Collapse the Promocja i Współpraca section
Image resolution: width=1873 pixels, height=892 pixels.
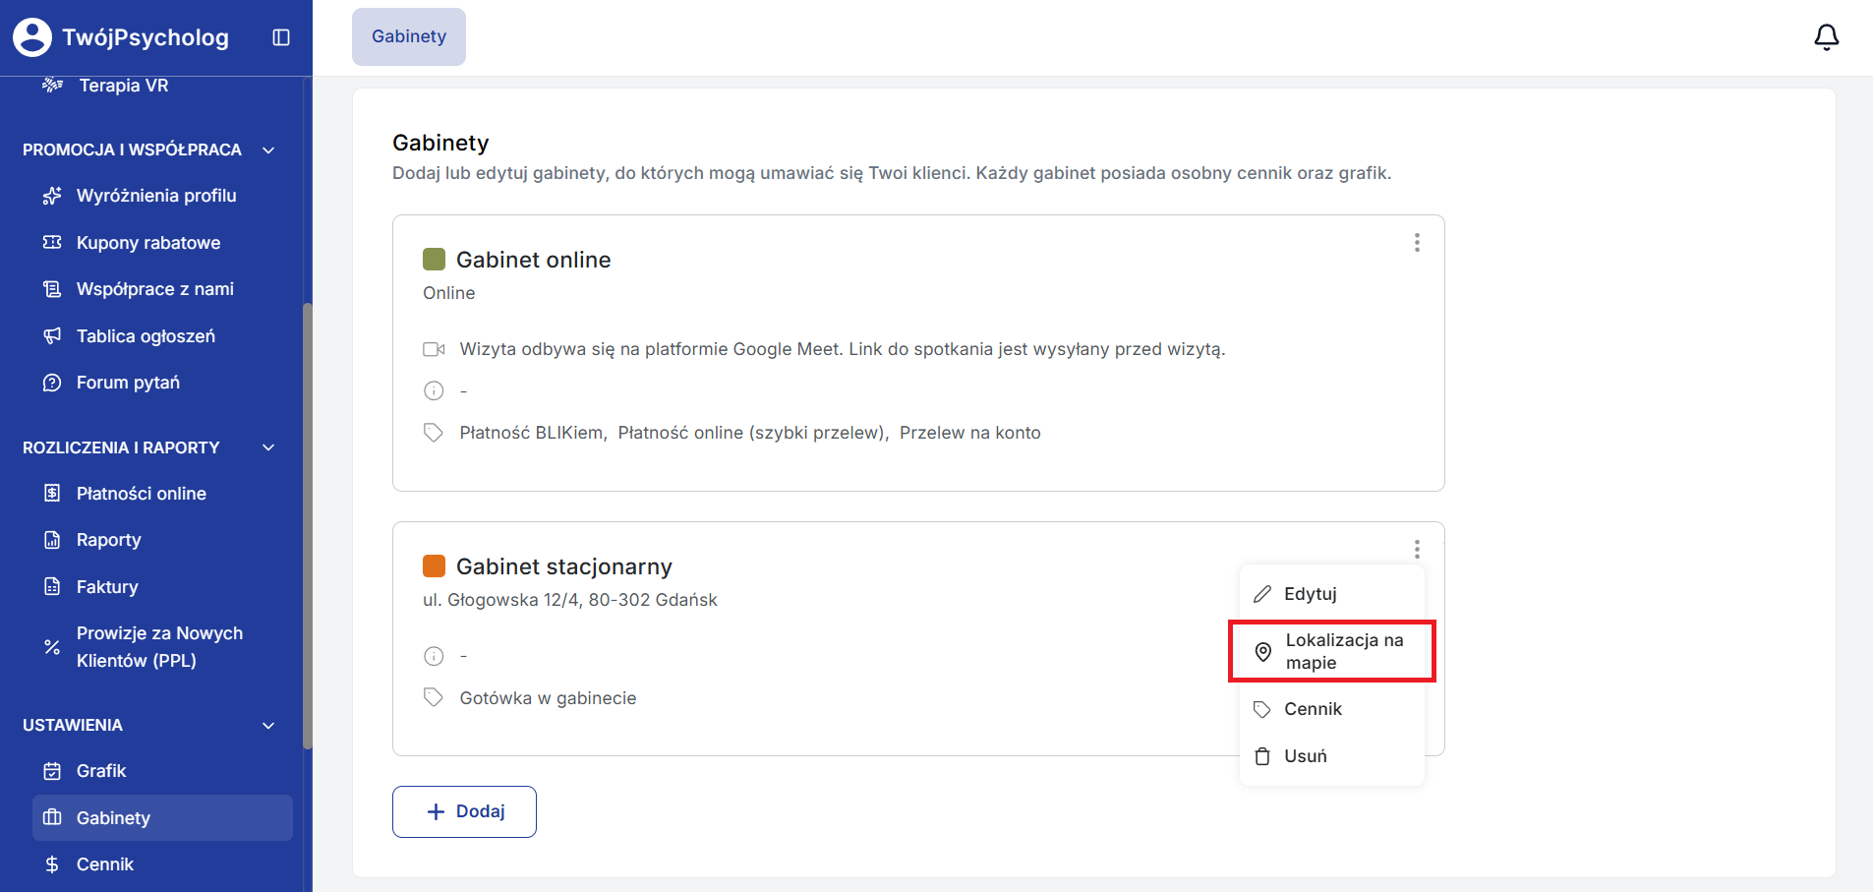tap(268, 150)
